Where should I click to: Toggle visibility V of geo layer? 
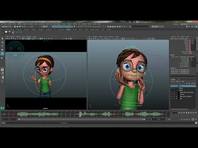[x=172, y=99]
